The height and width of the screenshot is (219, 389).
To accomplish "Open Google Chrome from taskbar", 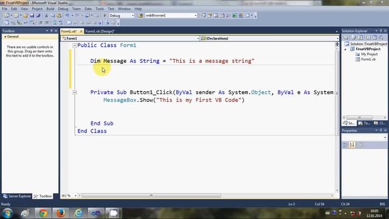I will [43, 214].
